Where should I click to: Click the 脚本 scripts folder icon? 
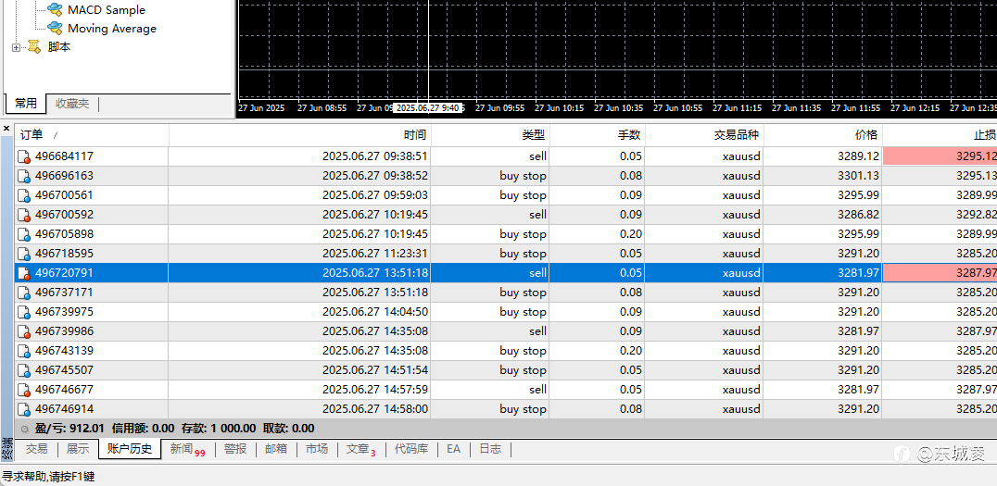coord(33,46)
